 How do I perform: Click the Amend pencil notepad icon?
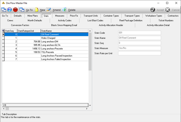pos(48,10)
